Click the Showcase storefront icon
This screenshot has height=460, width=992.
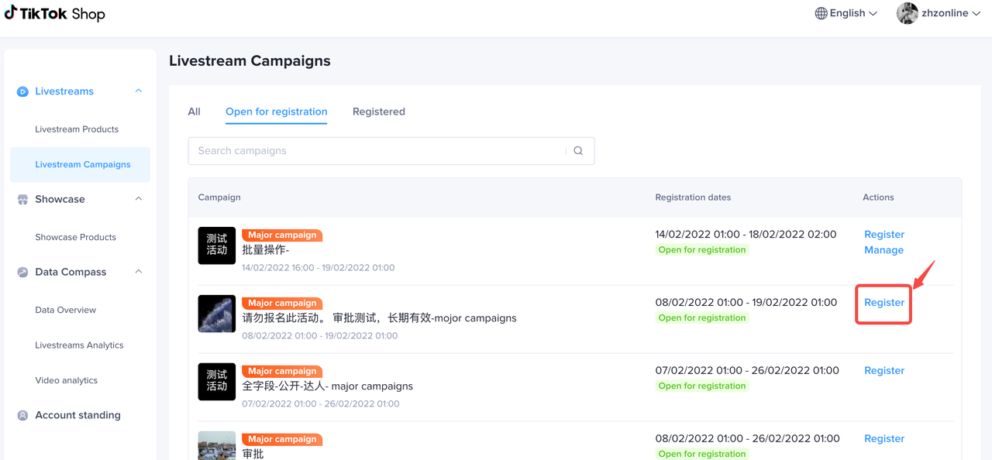tap(23, 200)
